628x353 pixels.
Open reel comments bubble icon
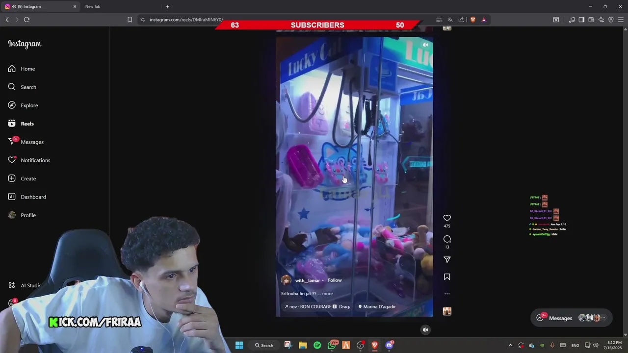click(447, 239)
